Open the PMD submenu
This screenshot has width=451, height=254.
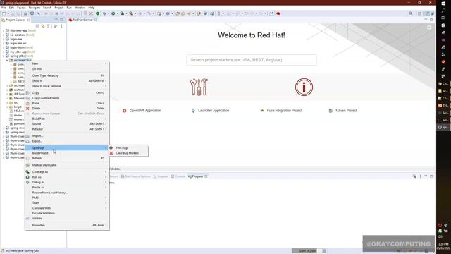(67, 198)
